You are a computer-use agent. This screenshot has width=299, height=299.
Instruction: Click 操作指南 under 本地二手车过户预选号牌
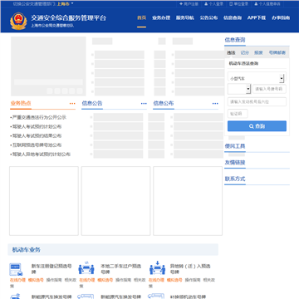point(124,280)
